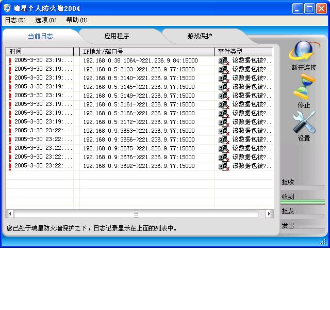Click blocked-packet icon in 192.168.0.9:3692 row

[x=224, y=166]
